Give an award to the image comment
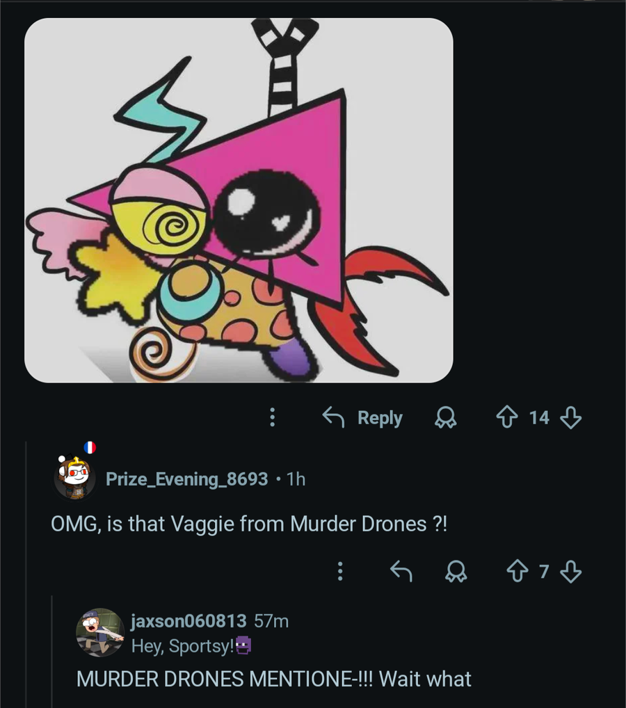 (x=444, y=417)
